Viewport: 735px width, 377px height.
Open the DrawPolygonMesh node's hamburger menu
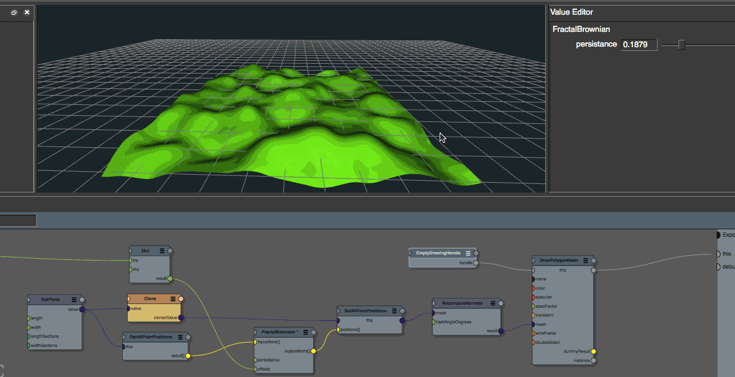[x=585, y=261]
